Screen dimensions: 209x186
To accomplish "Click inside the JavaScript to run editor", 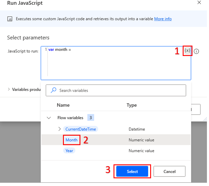I will (116, 63).
